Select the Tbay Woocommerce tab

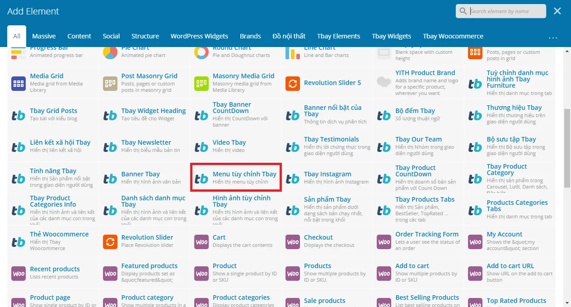[x=453, y=36]
